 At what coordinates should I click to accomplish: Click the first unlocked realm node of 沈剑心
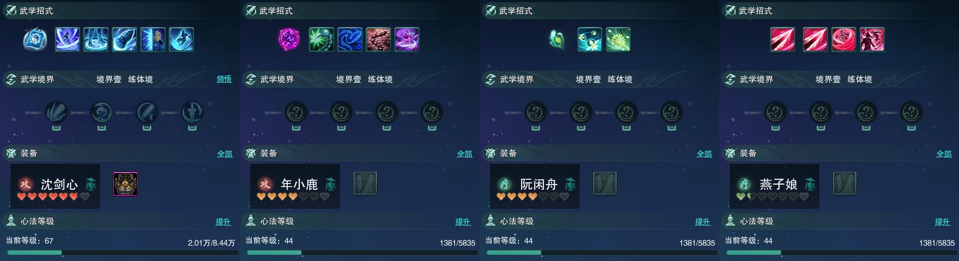point(56,112)
